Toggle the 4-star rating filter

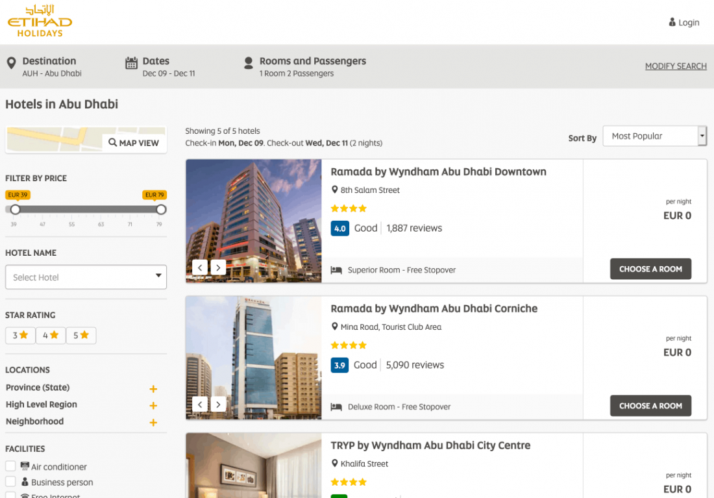click(51, 335)
